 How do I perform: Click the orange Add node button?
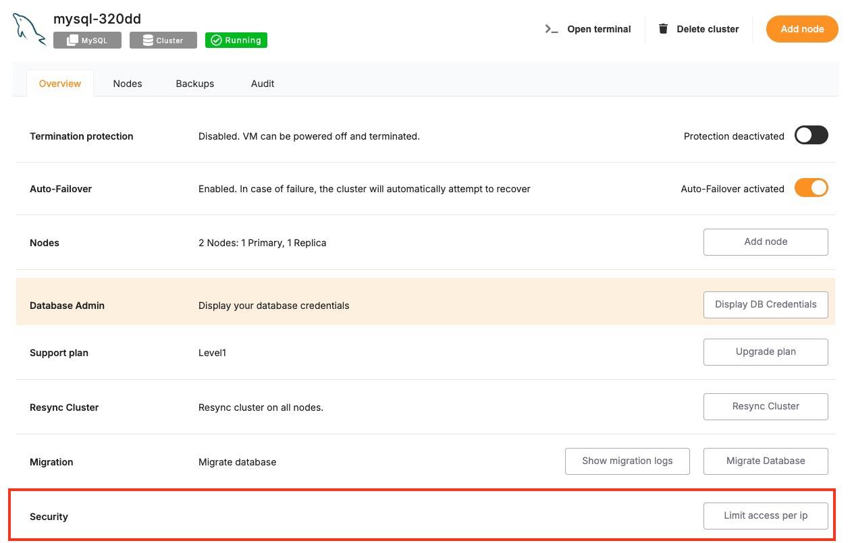point(801,29)
